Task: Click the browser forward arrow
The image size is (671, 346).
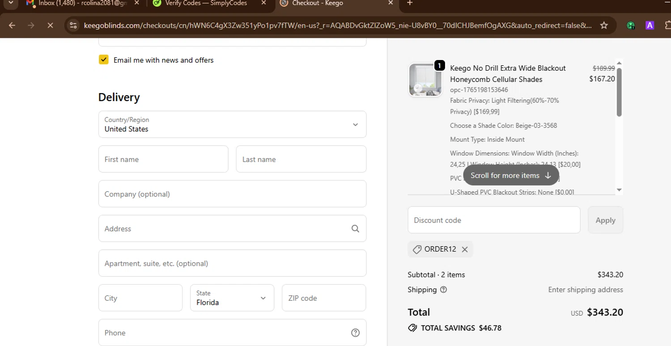Action: click(31, 26)
